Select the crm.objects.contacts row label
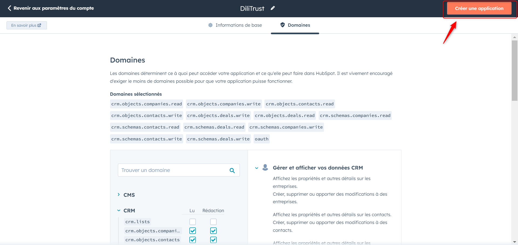This screenshot has height=245, width=518. (152, 240)
